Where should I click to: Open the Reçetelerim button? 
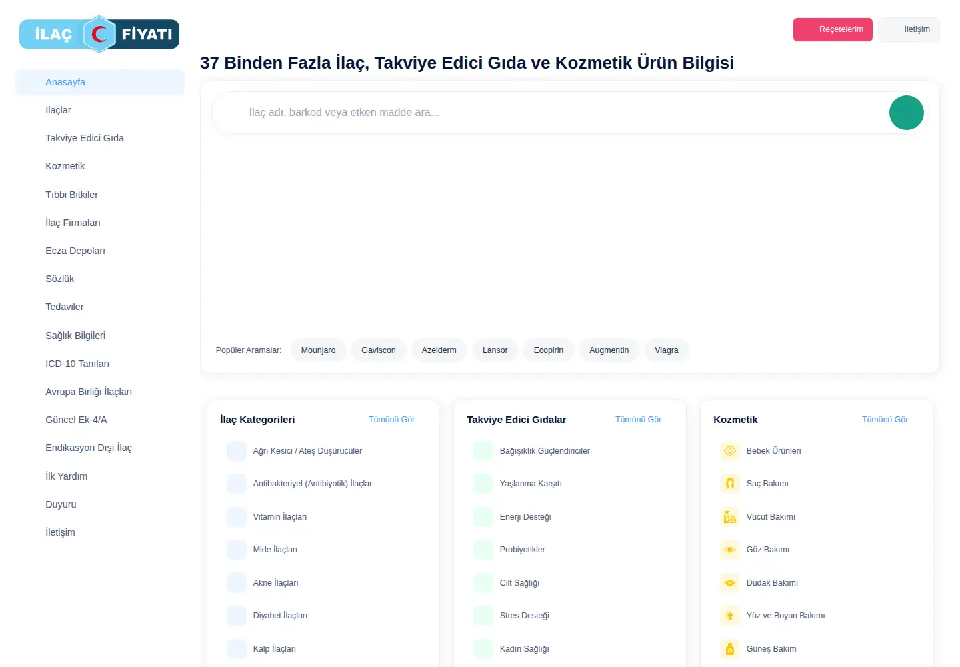[x=833, y=29]
